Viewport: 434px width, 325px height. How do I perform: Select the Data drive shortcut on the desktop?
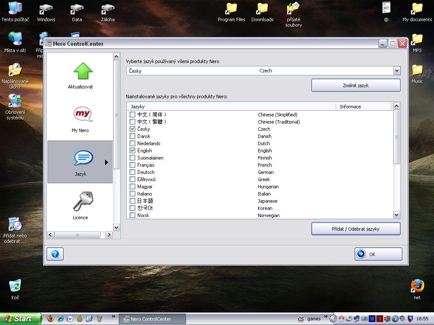77,12
